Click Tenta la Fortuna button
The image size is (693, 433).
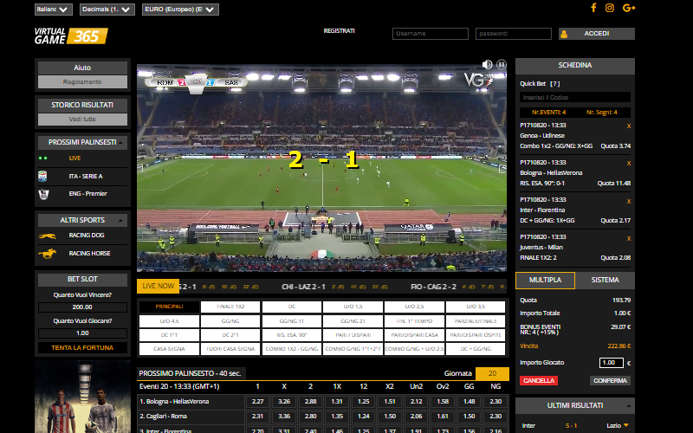coord(82,348)
